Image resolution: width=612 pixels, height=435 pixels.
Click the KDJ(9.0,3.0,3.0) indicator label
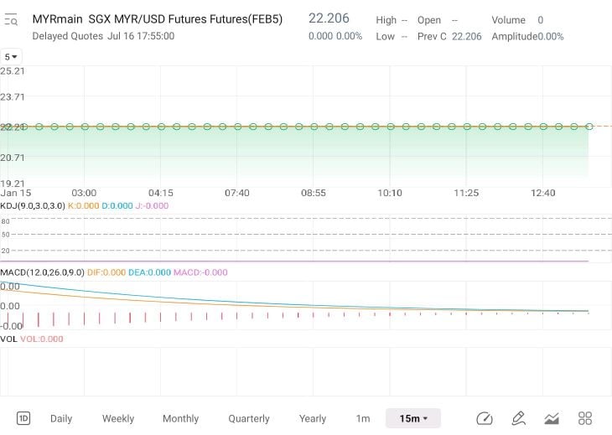[33, 205]
